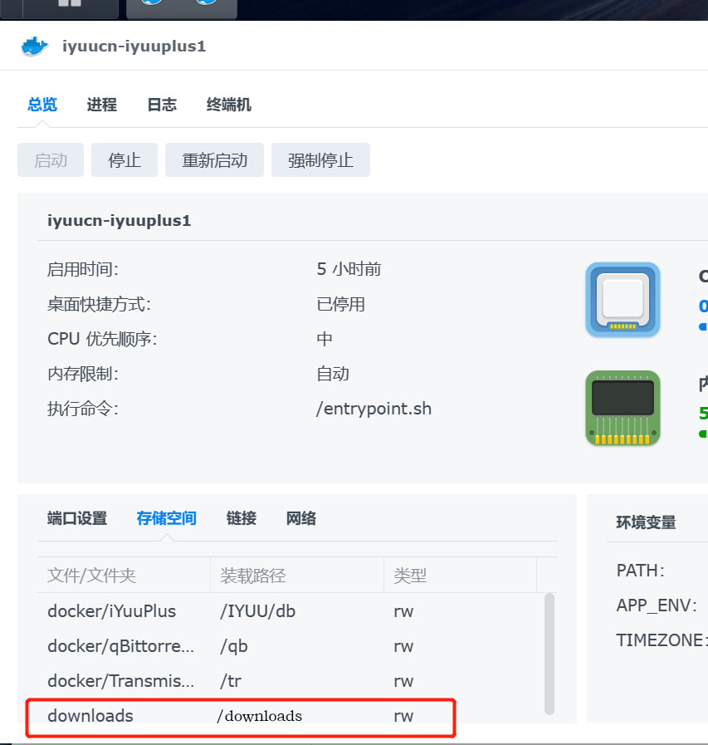Sort by 装载路径 column header

pyautogui.click(x=297, y=576)
